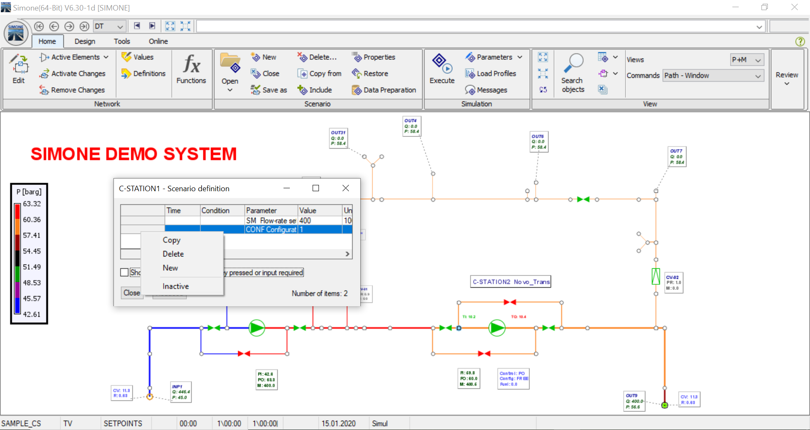
Task: Expand the table view icon dropdown
Action: tap(616, 57)
